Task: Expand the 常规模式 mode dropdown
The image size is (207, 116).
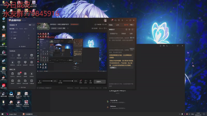Action: click(13, 25)
